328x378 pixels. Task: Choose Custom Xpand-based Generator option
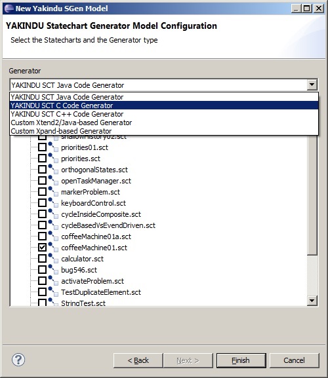[x=164, y=131]
